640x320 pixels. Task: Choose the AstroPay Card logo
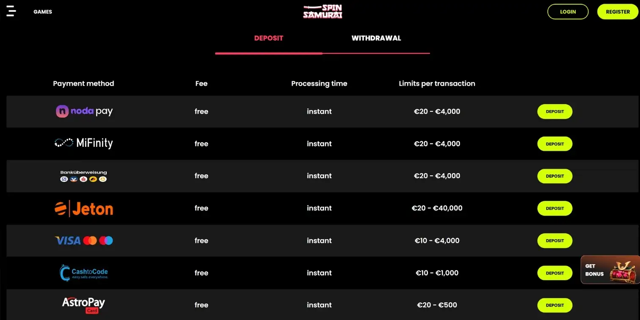83,305
